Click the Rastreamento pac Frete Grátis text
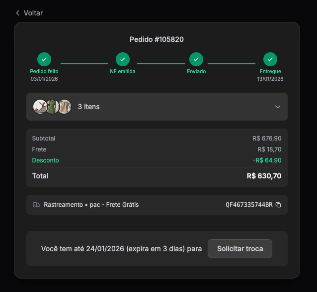The height and width of the screenshot is (292, 317). [x=91, y=205]
